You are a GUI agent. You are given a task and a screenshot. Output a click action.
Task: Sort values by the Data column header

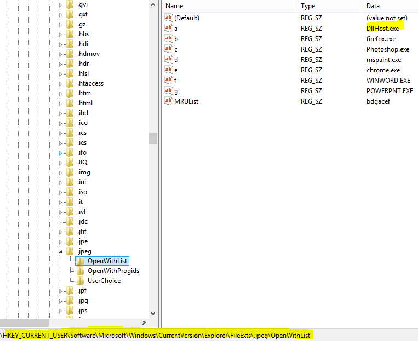tap(390, 6)
